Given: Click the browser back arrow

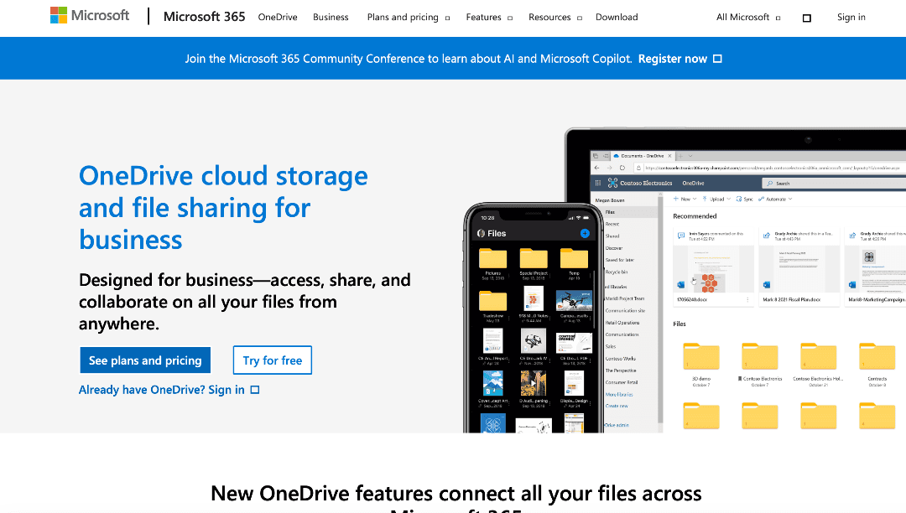Looking at the screenshot, I should (x=596, y=167).
